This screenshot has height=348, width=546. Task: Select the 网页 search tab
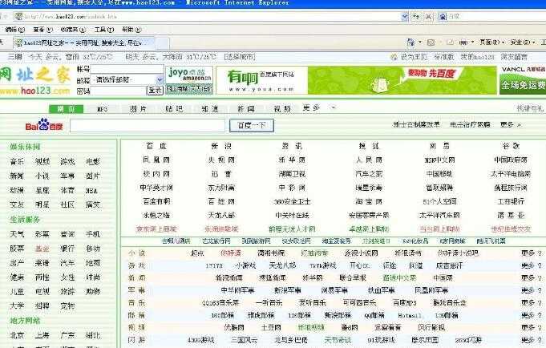pos(67,109)
